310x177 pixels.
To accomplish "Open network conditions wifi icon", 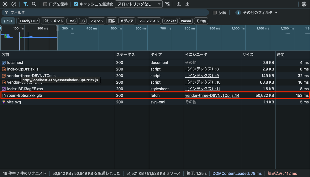I will coord(168,4).
